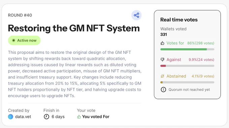Click the clock icon next to 6 days

pyautogui.click(x=46, y=117)
